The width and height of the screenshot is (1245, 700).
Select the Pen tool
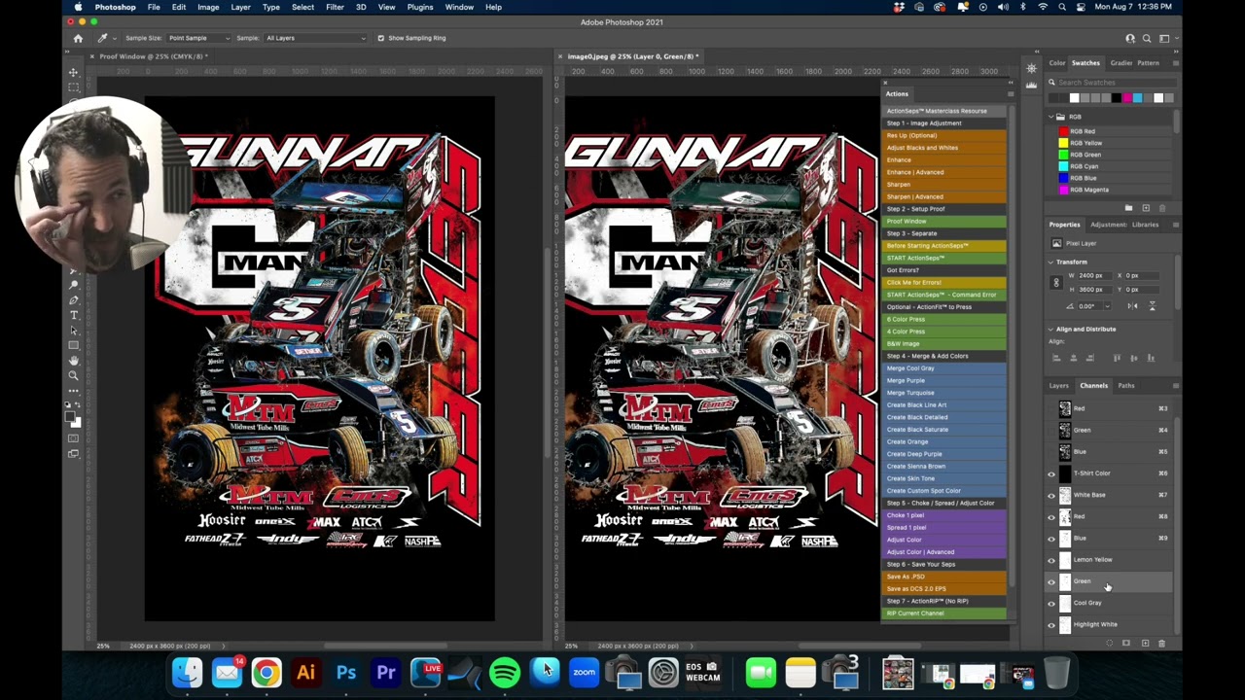(x=74, y=299)
